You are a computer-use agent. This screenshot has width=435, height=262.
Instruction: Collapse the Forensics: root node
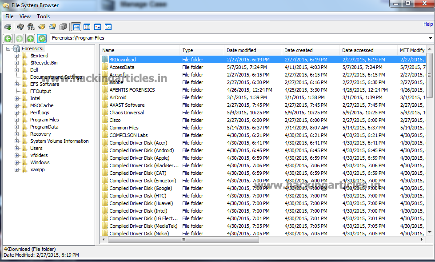click(8, 48)
